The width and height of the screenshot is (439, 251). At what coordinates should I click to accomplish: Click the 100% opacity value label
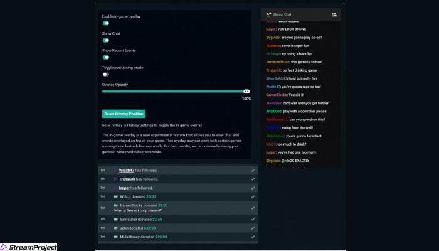(246, 99)
